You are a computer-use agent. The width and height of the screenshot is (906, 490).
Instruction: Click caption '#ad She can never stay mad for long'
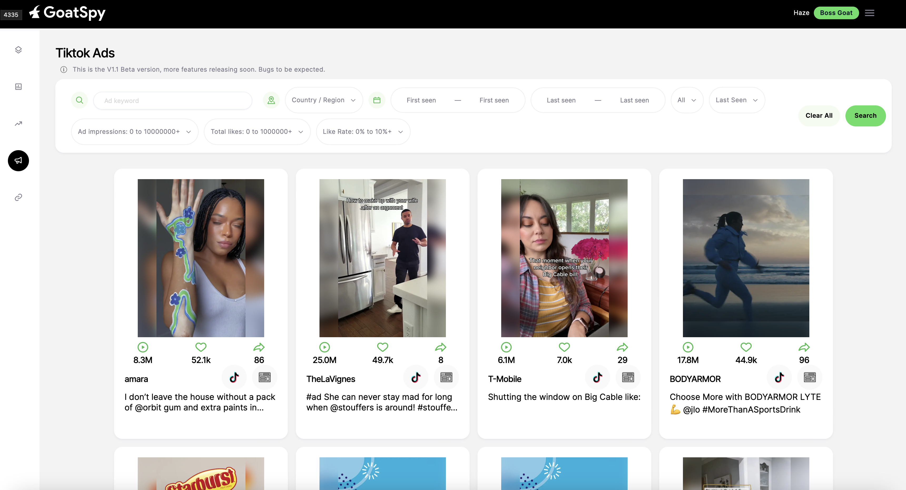[379, 397]
